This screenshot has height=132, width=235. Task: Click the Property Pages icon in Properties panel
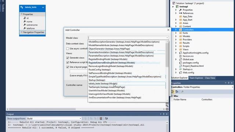182,92
